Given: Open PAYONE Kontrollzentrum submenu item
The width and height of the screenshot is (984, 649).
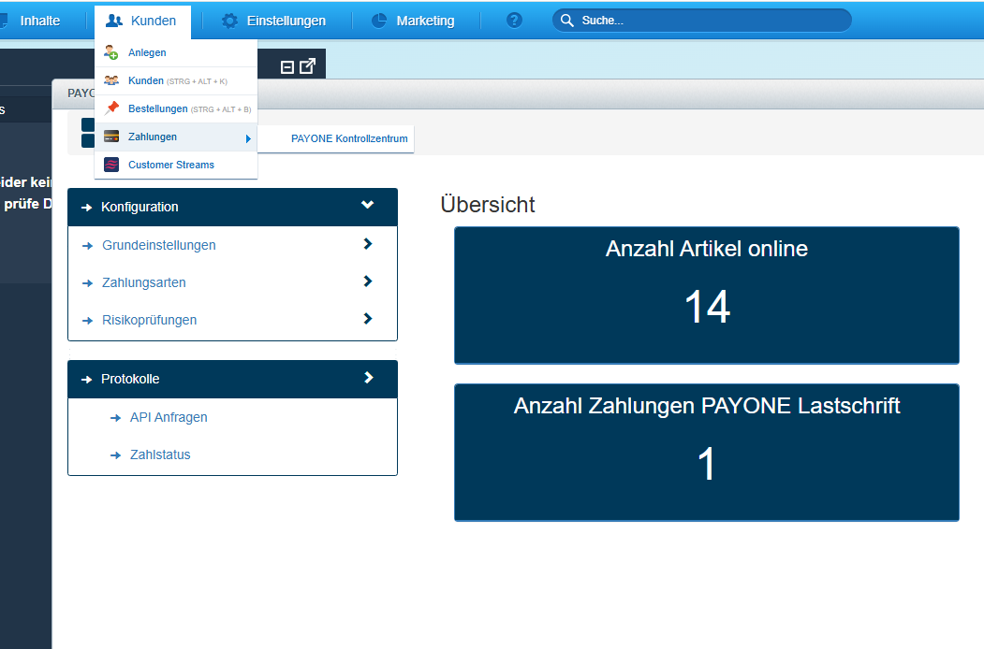Looking at the screenshot, I should [336, 138].
